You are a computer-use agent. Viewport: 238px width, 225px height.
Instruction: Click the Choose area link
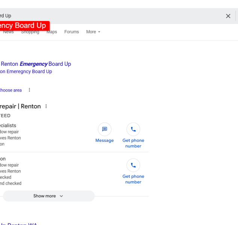(x=11, y=90)
